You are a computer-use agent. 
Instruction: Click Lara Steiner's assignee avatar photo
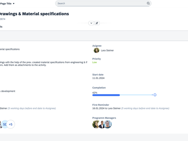pos(97,50)
